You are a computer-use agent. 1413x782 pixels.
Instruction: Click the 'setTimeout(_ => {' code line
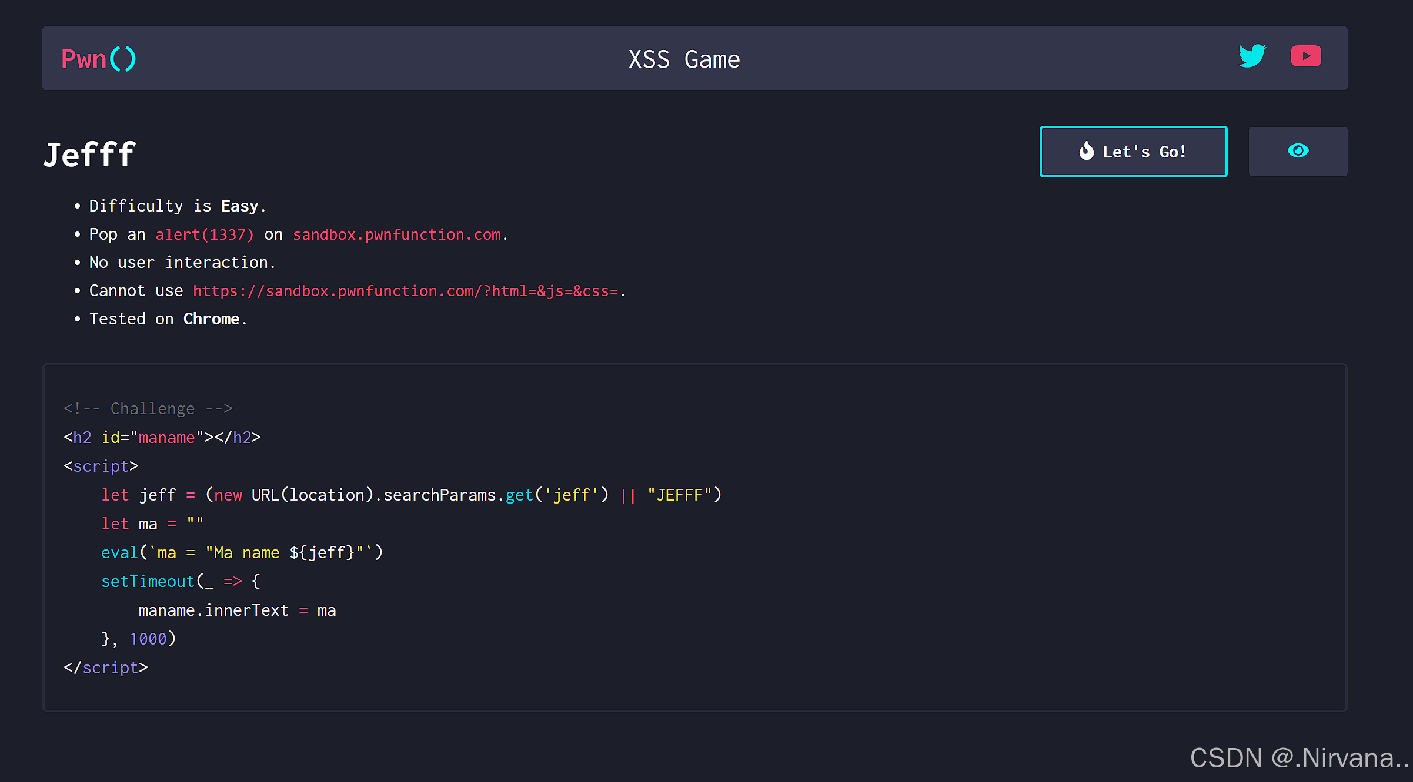181,582
